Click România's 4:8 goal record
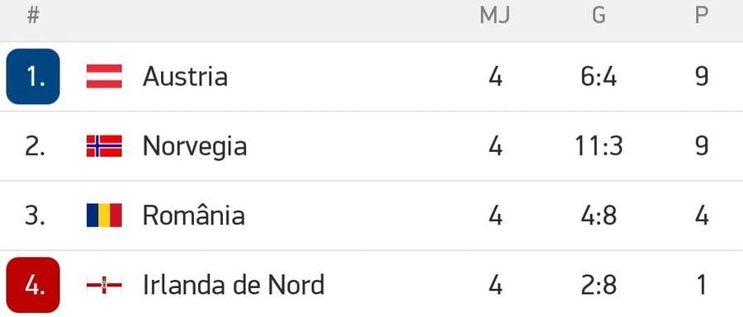The height and width of the screenshot is (317, 743). pyautogui.click(x=599, y=215)
